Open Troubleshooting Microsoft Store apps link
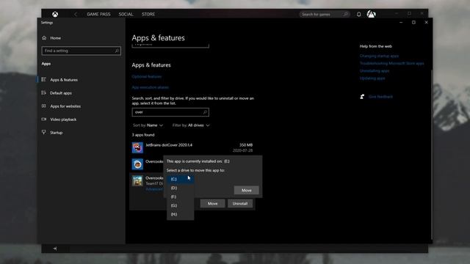 coord(391,64)
